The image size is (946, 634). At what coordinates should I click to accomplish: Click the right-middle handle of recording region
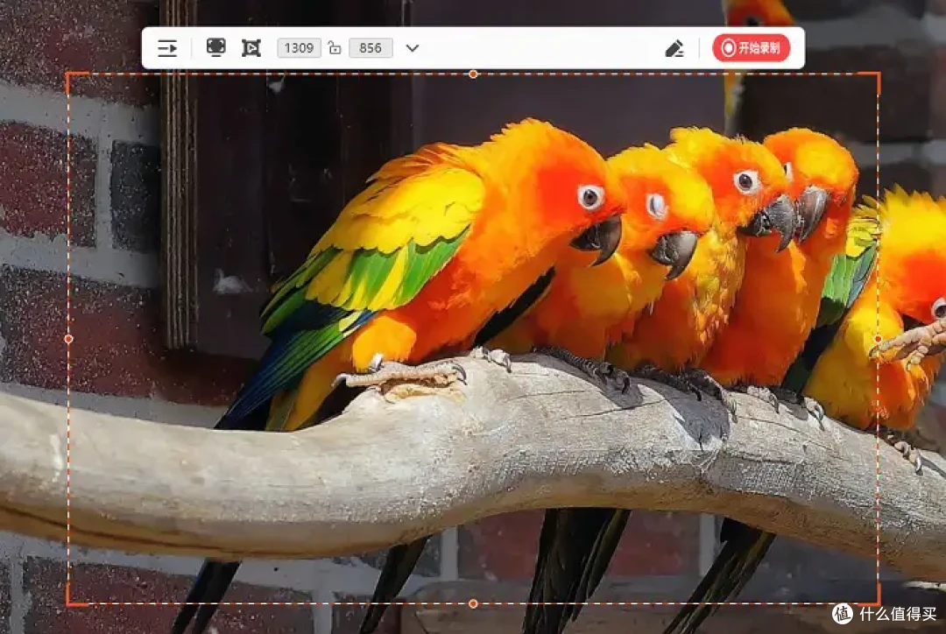point(878,339)
